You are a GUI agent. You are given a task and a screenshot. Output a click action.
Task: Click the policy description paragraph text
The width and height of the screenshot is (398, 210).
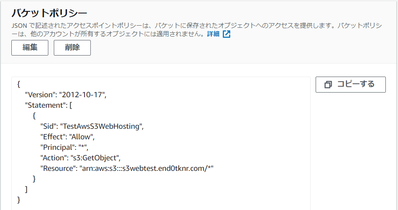pos(168,26)
